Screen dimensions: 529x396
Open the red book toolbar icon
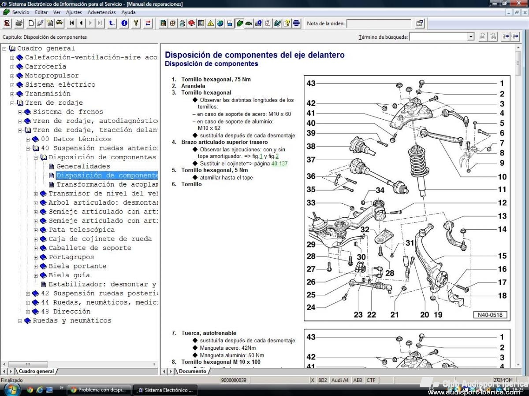click(192, 23)
